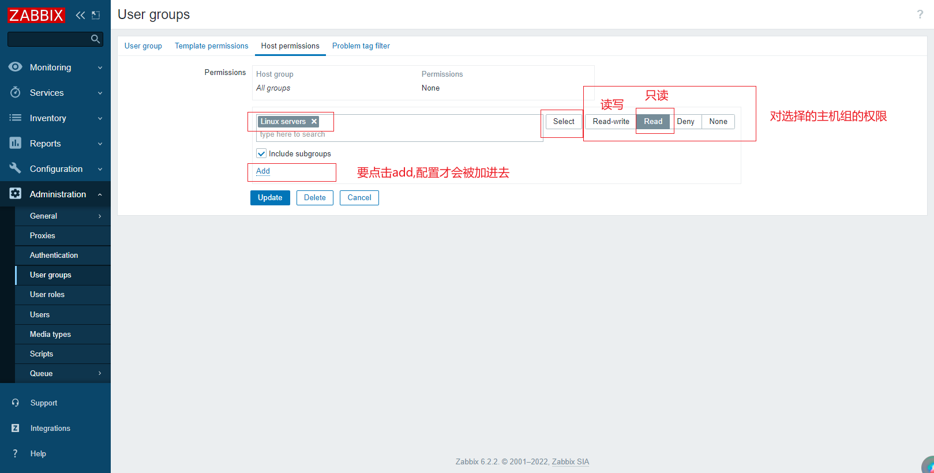Expand the Reports menu chevron
Image resolution: width=934 pixels, height=473 pixels.
click(100, 144)
